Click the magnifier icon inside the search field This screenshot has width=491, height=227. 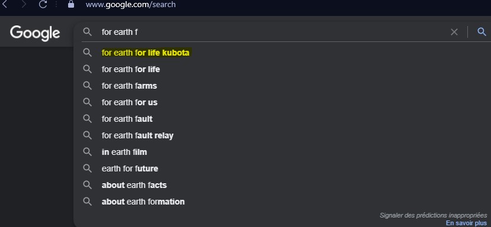click(88, 31)
